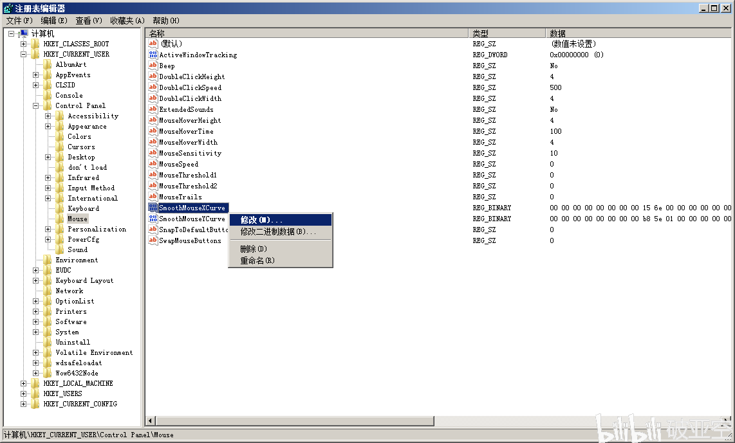Click the SmoothMouseYCurve binary value icon

tap(153, 219)
